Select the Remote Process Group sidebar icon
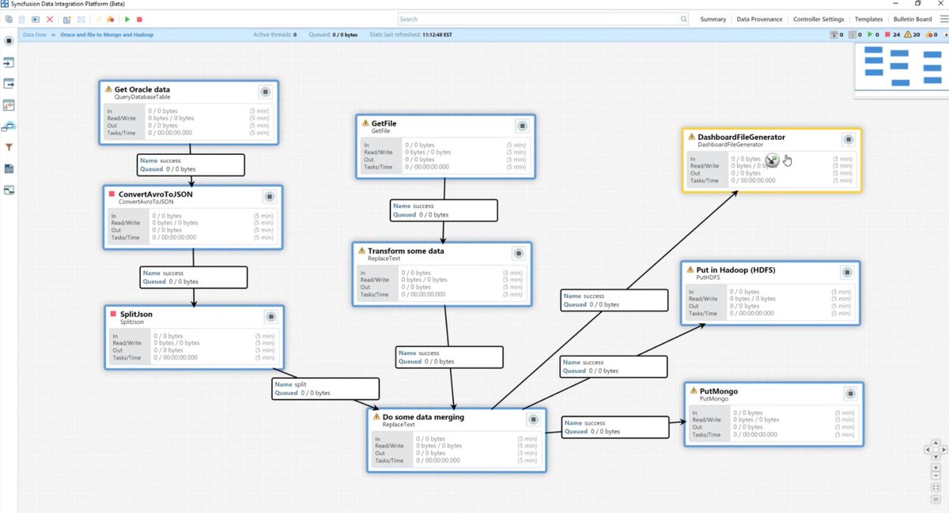 tap(9, 126)
